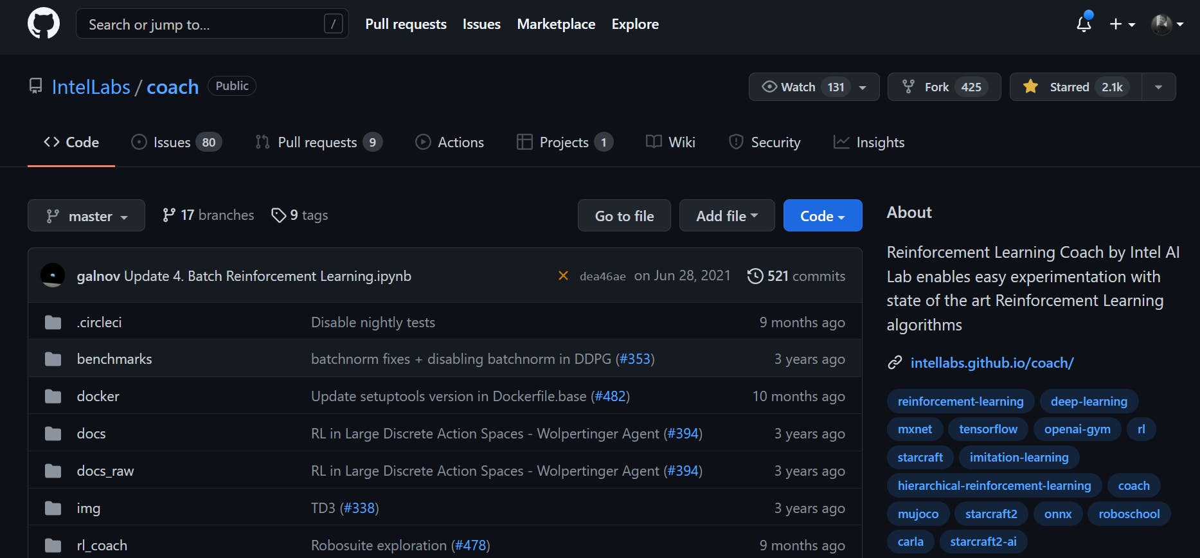Focus the Search or jump to field

212,24
